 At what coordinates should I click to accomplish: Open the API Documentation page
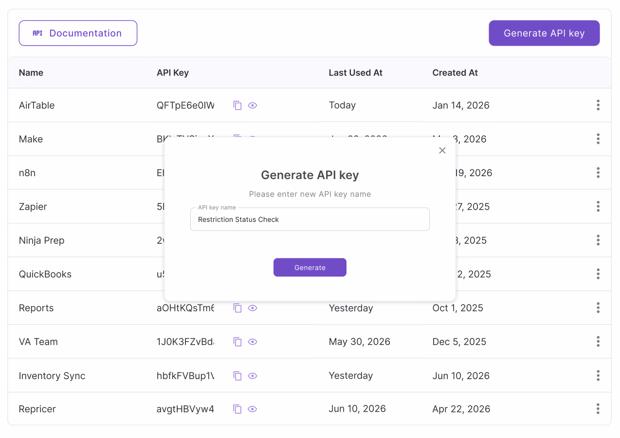coord(78,33)
